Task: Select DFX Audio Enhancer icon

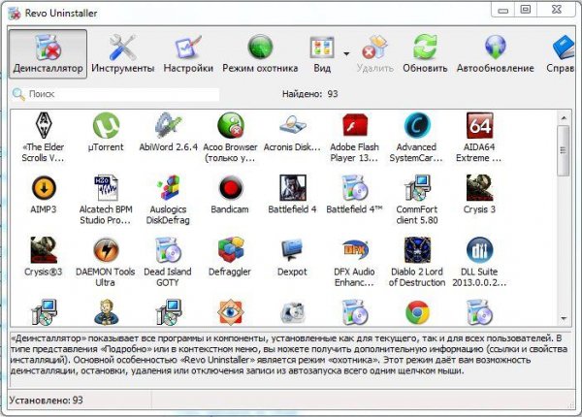Action: 355,250
